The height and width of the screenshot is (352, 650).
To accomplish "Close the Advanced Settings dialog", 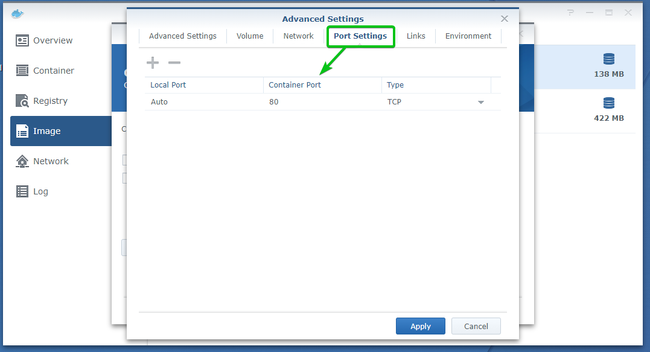I will click(x=504, y=19).
